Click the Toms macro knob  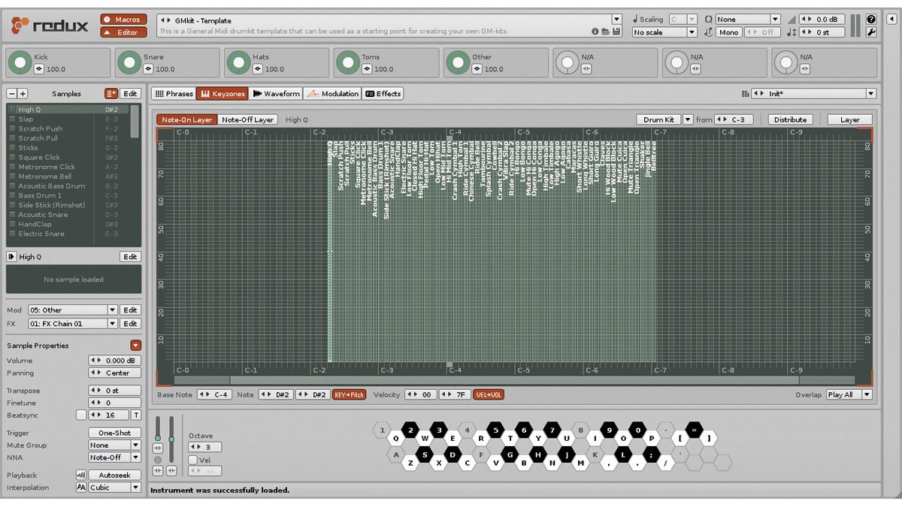(x=348, y=63)
